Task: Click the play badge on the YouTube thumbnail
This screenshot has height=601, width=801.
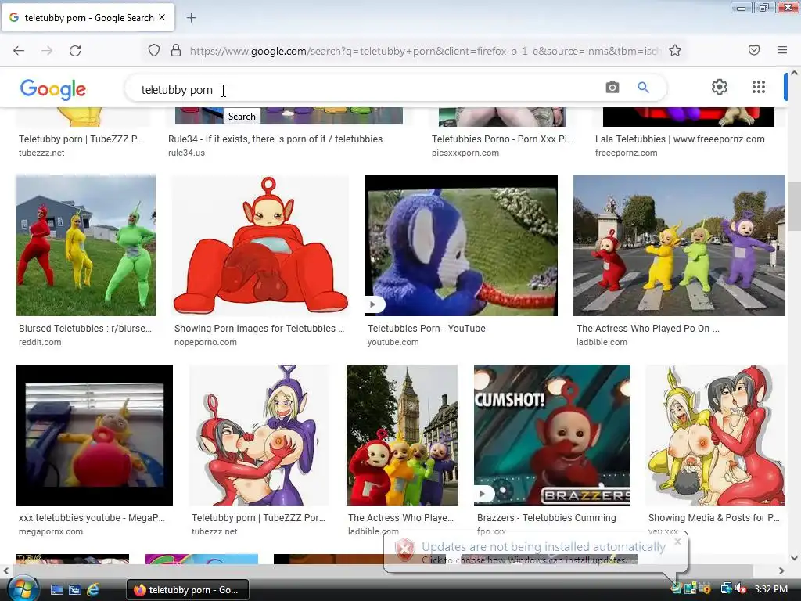Action: click(373, 304)
